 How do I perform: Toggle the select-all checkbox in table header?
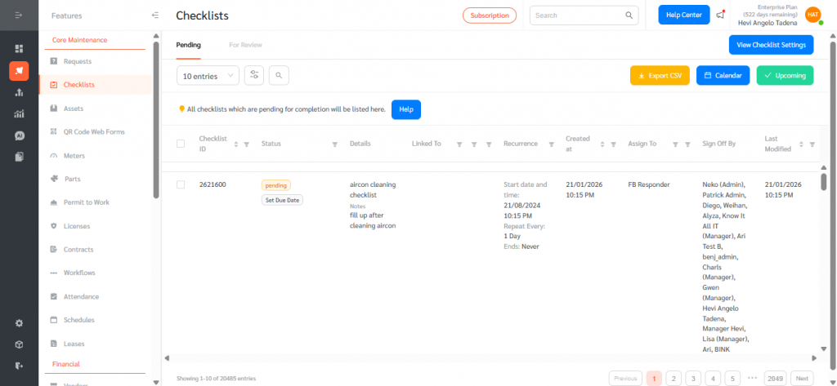181,144
